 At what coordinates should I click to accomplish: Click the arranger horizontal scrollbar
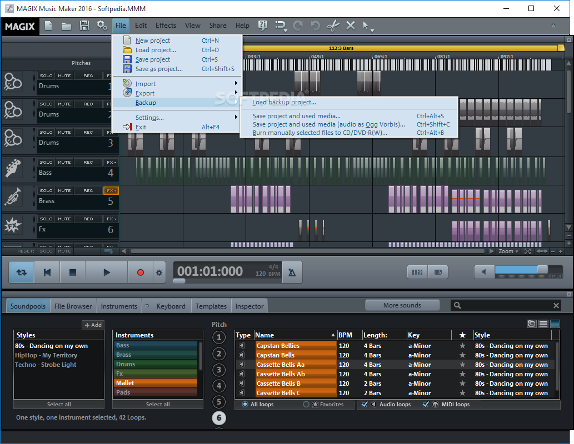click(307, 251)
